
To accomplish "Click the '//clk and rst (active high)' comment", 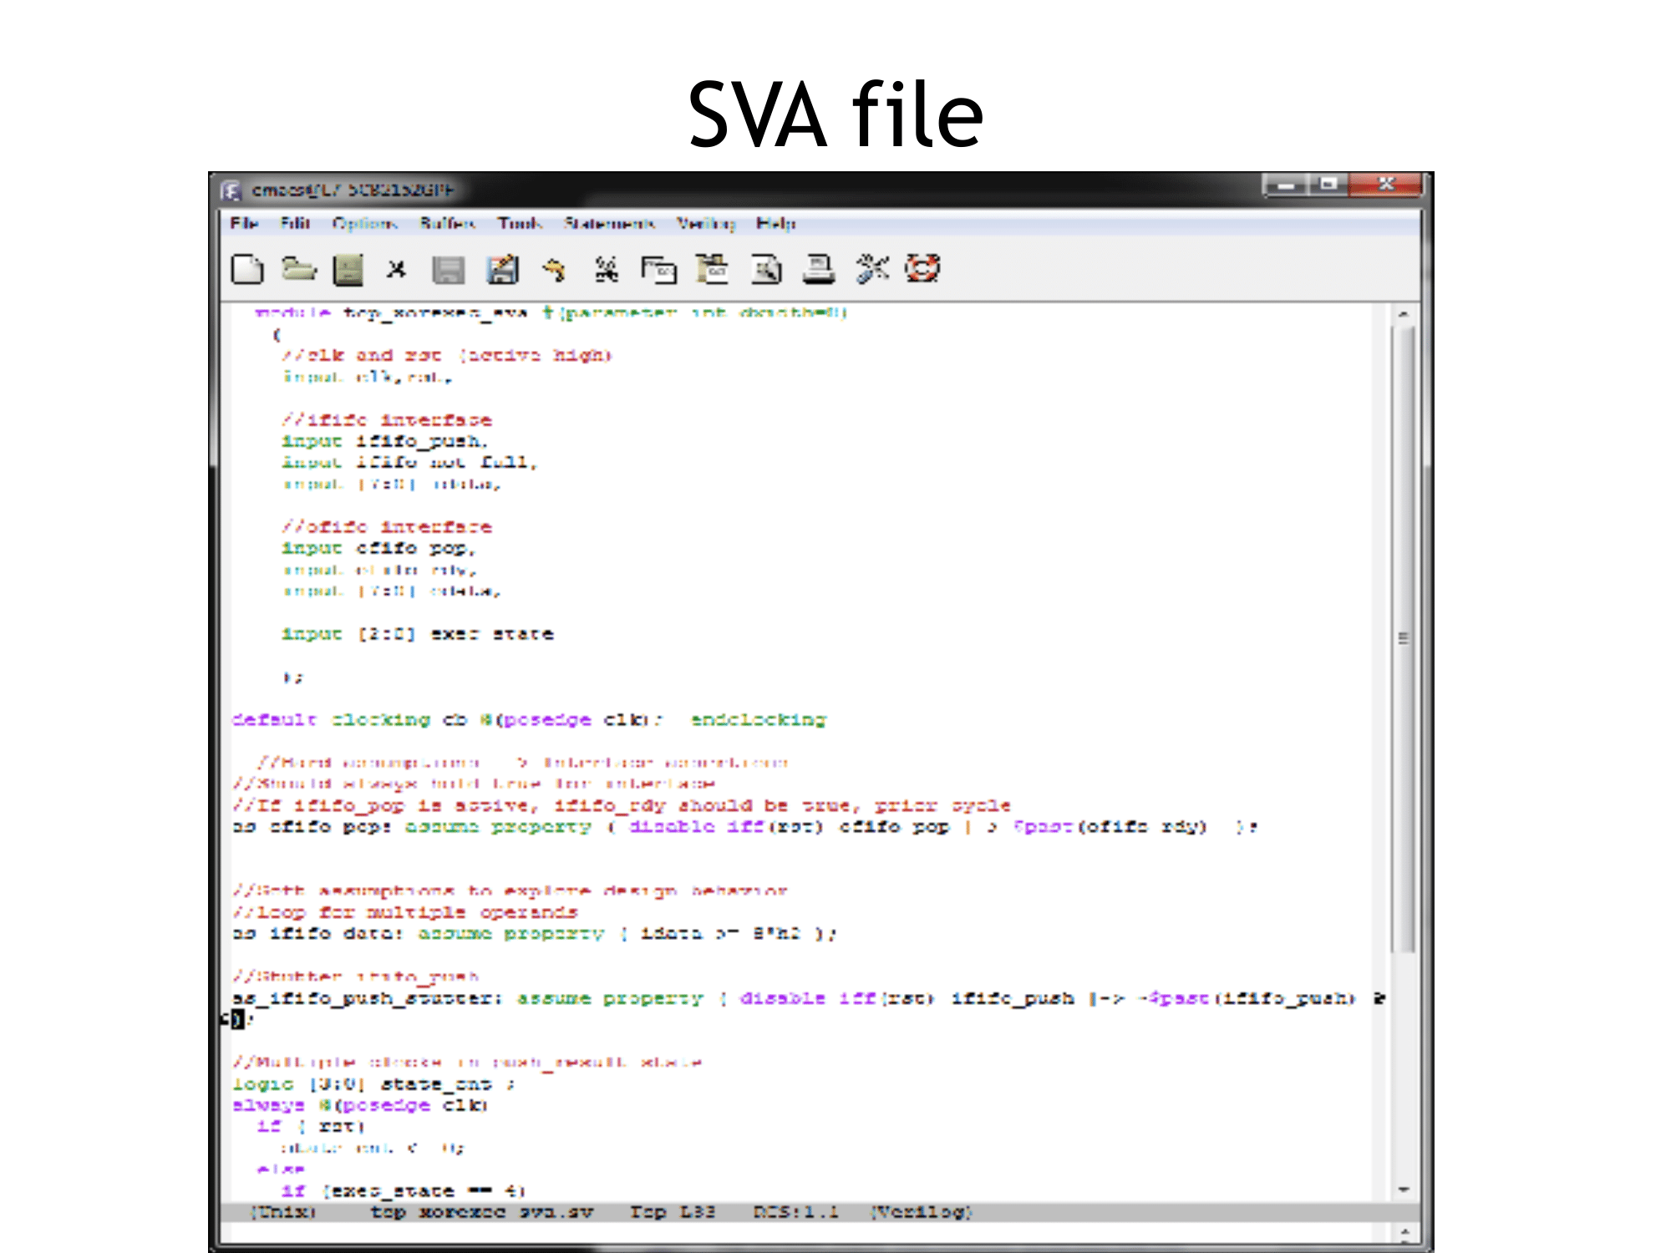I will click(x=447, y=356).
